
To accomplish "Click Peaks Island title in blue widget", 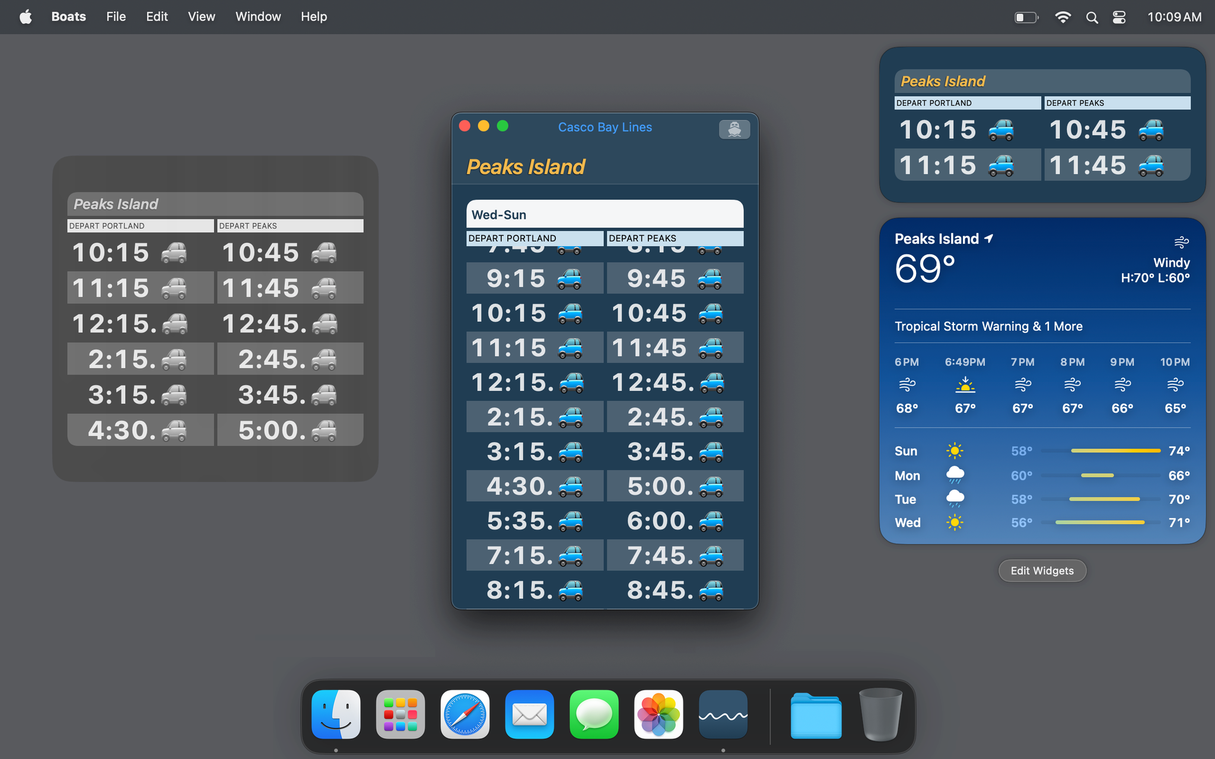I will click(x=943, y=81).
